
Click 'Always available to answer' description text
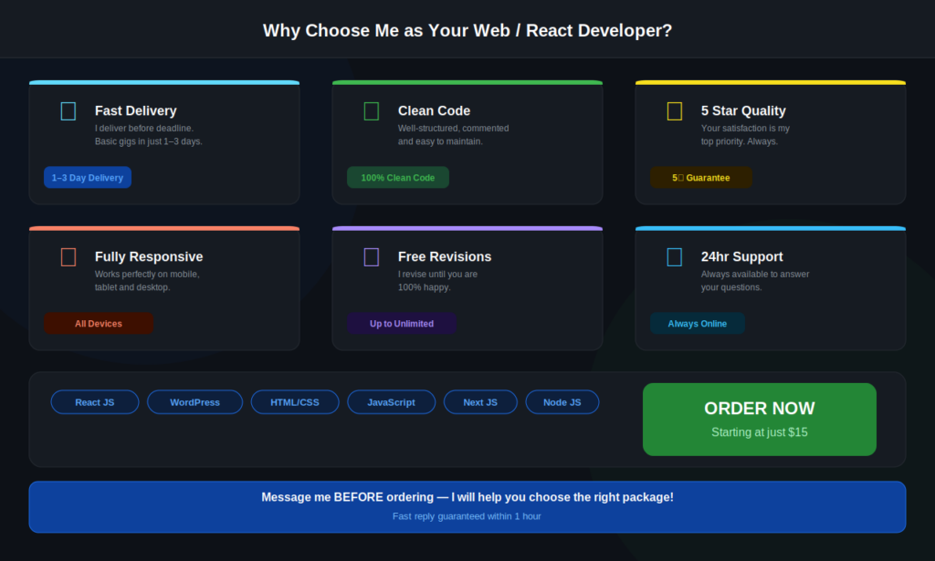coord(755,274)
